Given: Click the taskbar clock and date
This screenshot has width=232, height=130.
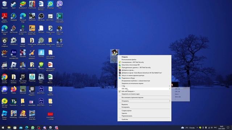Looking at the screenshot, I should pos(221,127).
